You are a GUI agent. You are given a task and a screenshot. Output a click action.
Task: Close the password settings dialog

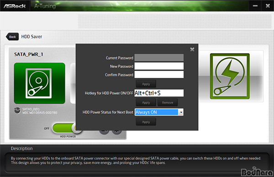[192, 50]
